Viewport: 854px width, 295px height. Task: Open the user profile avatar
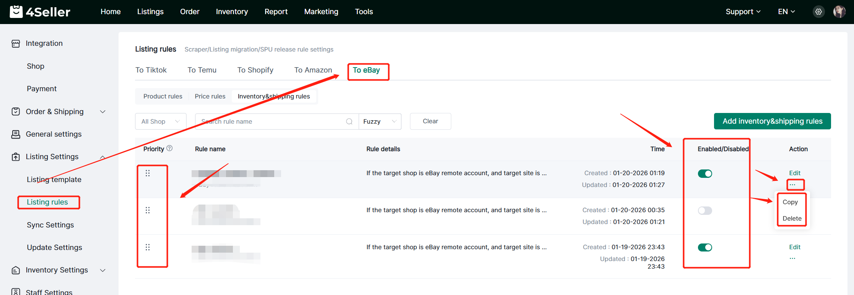pos(839,12)
